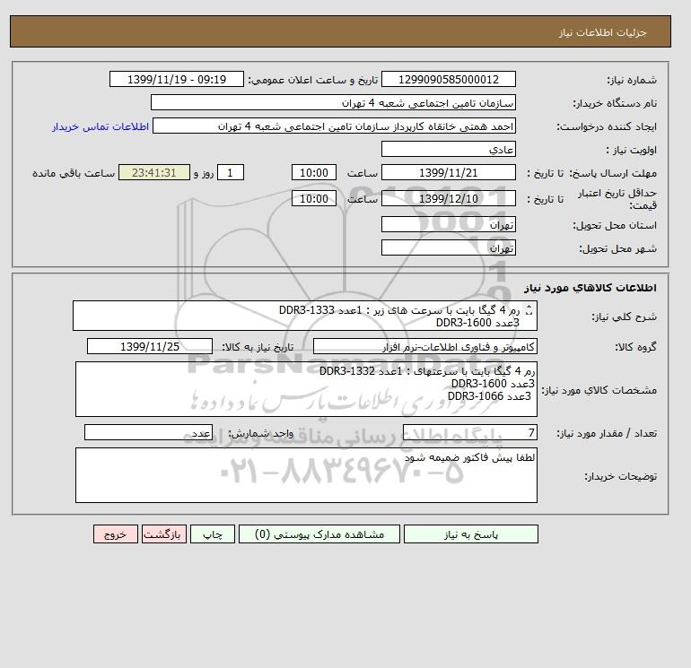
Task: Click the quantity field showing 7
Action: pyautogui.click(x=470, y=433)
